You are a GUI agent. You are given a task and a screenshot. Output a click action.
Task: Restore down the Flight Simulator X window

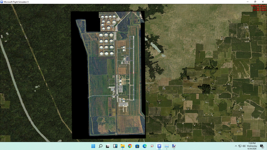(x=255, y=2)
